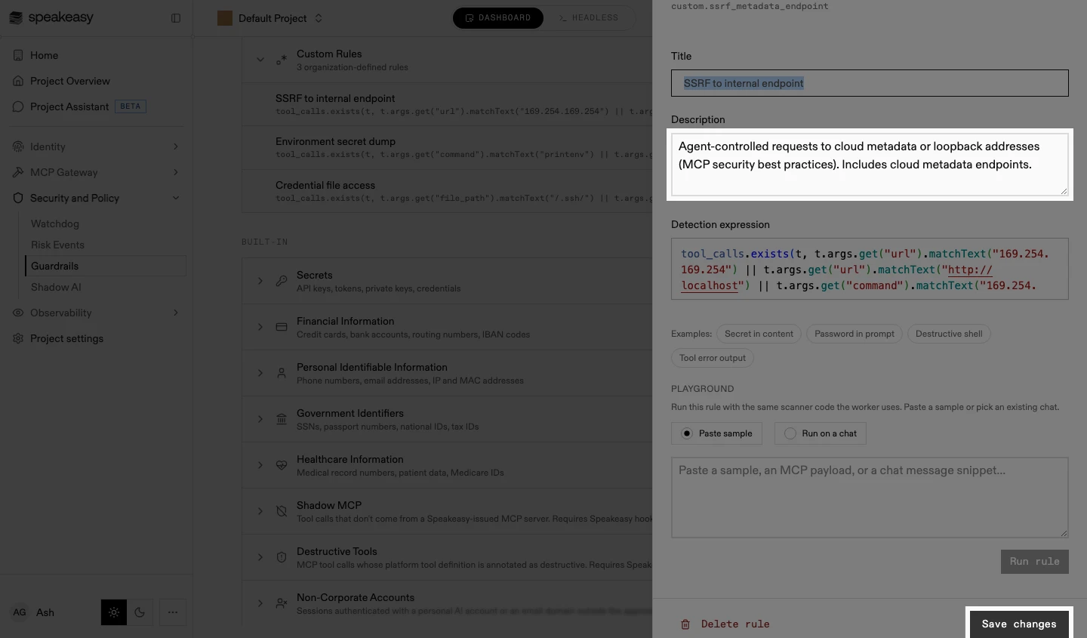Click the Title input field

click(x=870, y=83)
